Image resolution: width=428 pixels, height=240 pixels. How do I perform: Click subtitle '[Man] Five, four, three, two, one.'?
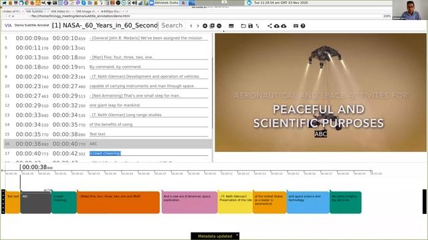point(122,57)
